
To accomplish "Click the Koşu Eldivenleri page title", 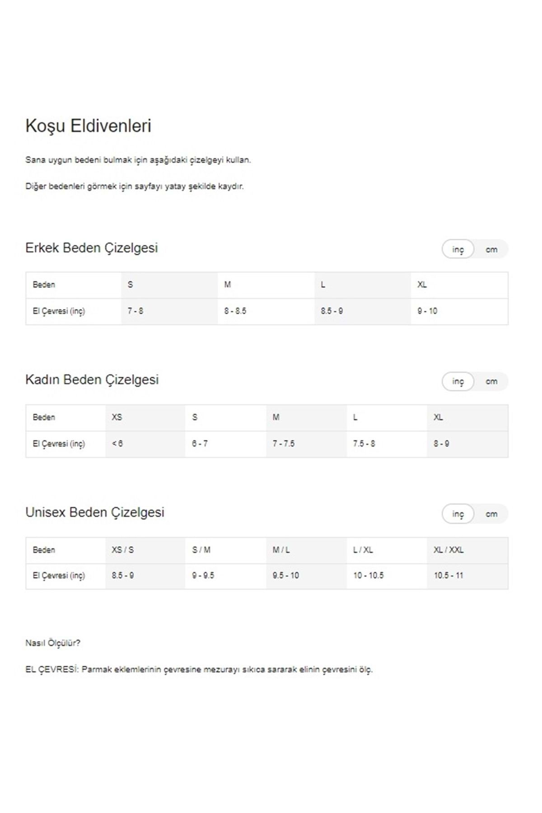I will pos(88,126).
